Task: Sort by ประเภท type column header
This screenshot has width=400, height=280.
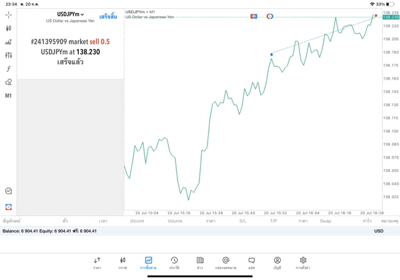Action: (x=137, y=221)
